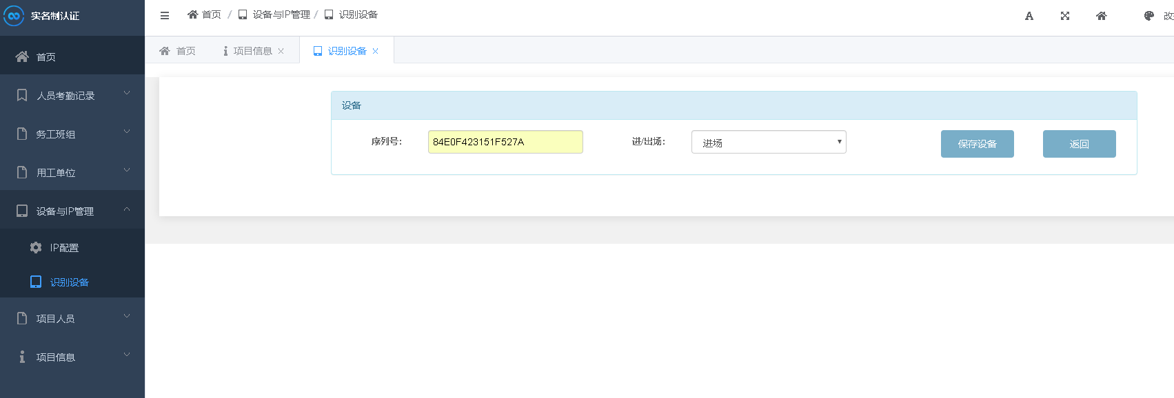Click the home icon in top-right toolbar
The height and width of the screenshot is (398, 1174).
(1101, 16)
